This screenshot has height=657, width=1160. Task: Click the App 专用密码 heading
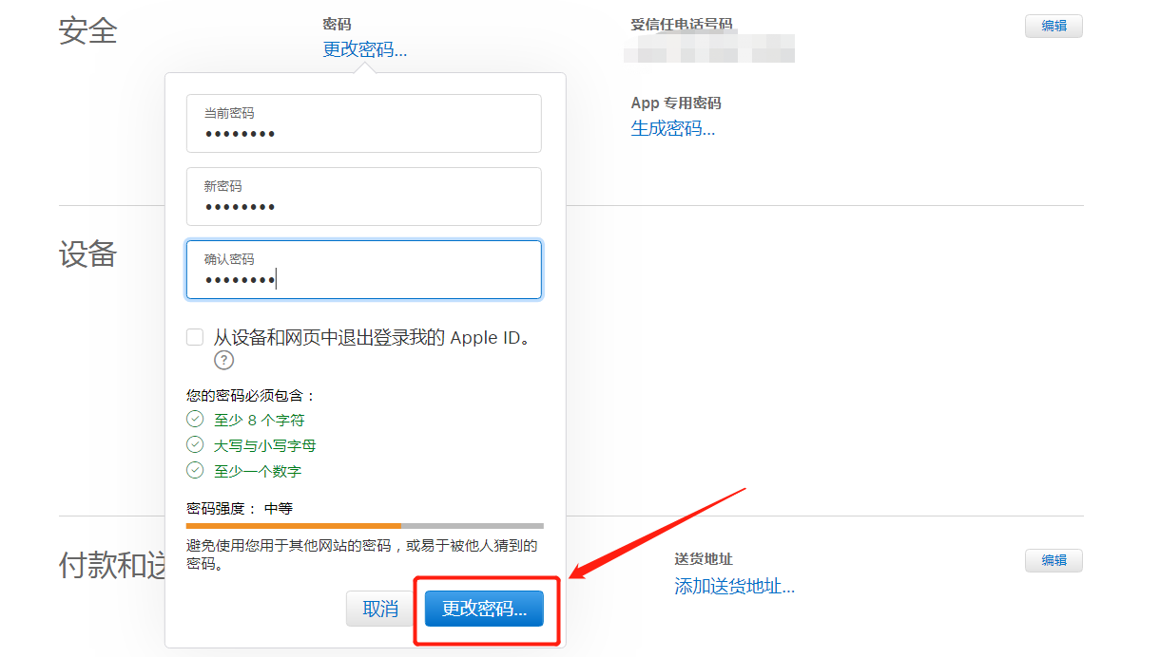coord(675,103)
